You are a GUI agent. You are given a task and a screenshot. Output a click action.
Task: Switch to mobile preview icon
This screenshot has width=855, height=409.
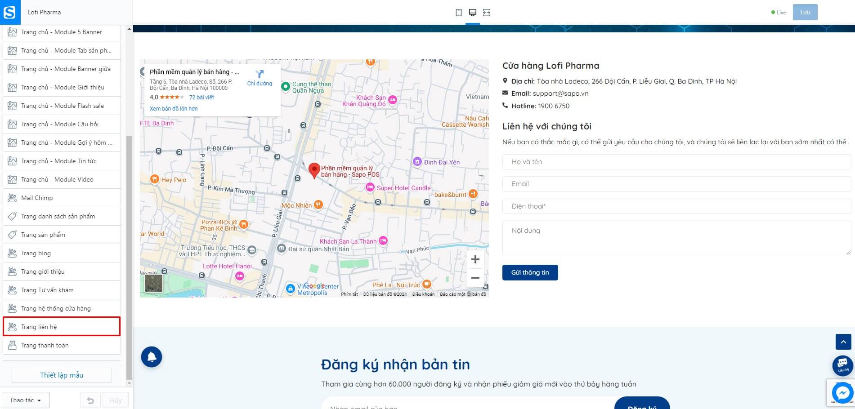click(x=459, y=13)
